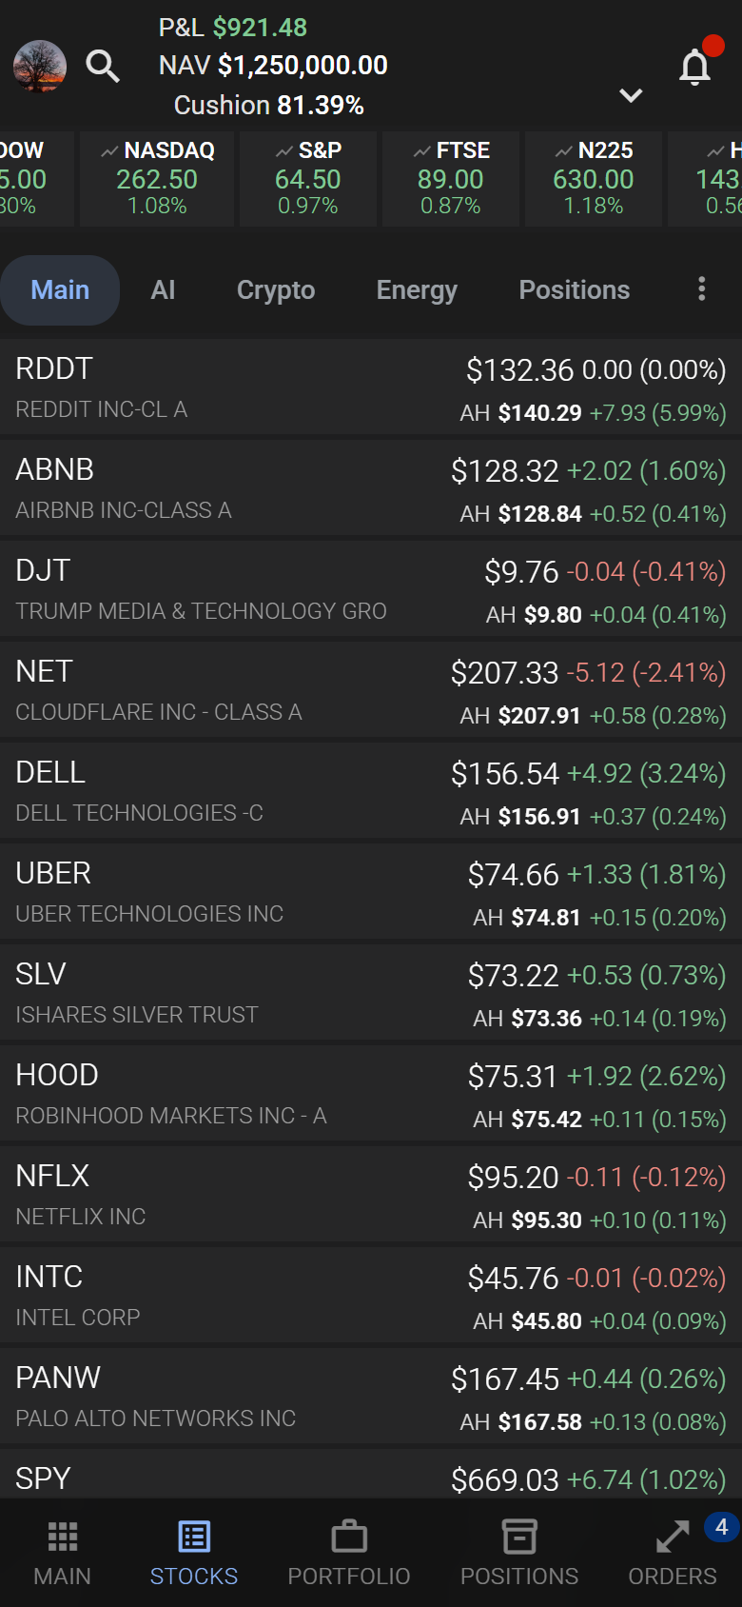Switch to the Crypto watchlist tab
This screenshot has width=742, height=1607.
pos(276,289)
